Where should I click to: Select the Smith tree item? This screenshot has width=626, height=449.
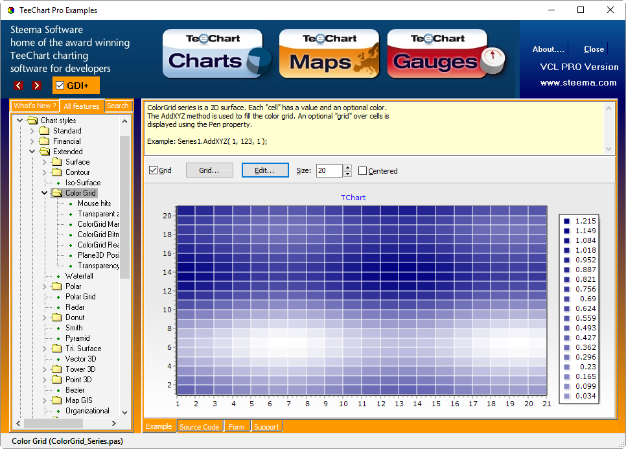[x=74, y=328]
